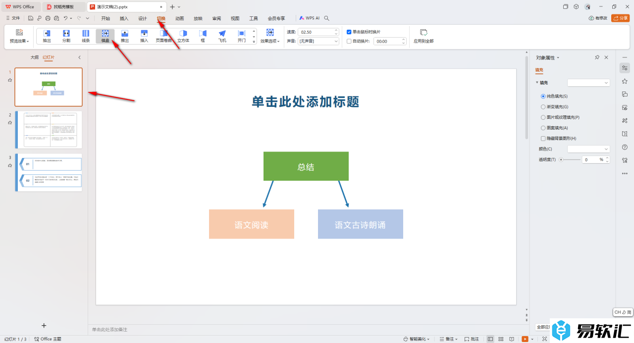Open a new tab with the plus icon
The image size is (634, 343).
[x=172, y=7]
